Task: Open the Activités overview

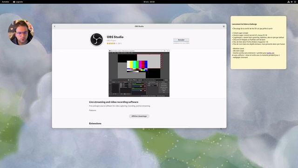Action: (6, 2)
